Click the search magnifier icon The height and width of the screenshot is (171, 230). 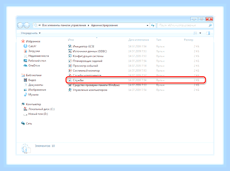210,25
